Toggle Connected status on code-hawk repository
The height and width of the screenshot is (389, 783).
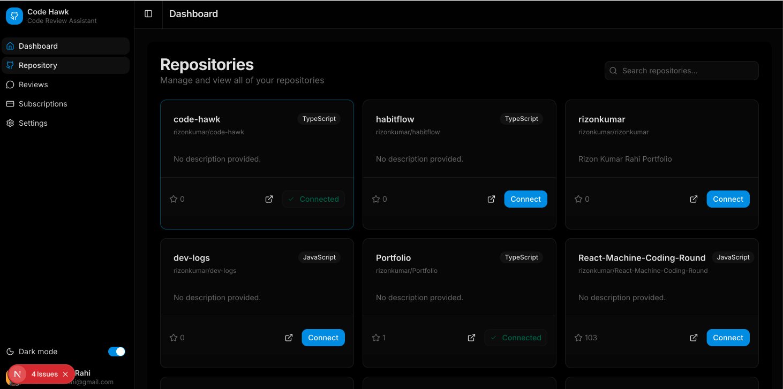[313, 199]
